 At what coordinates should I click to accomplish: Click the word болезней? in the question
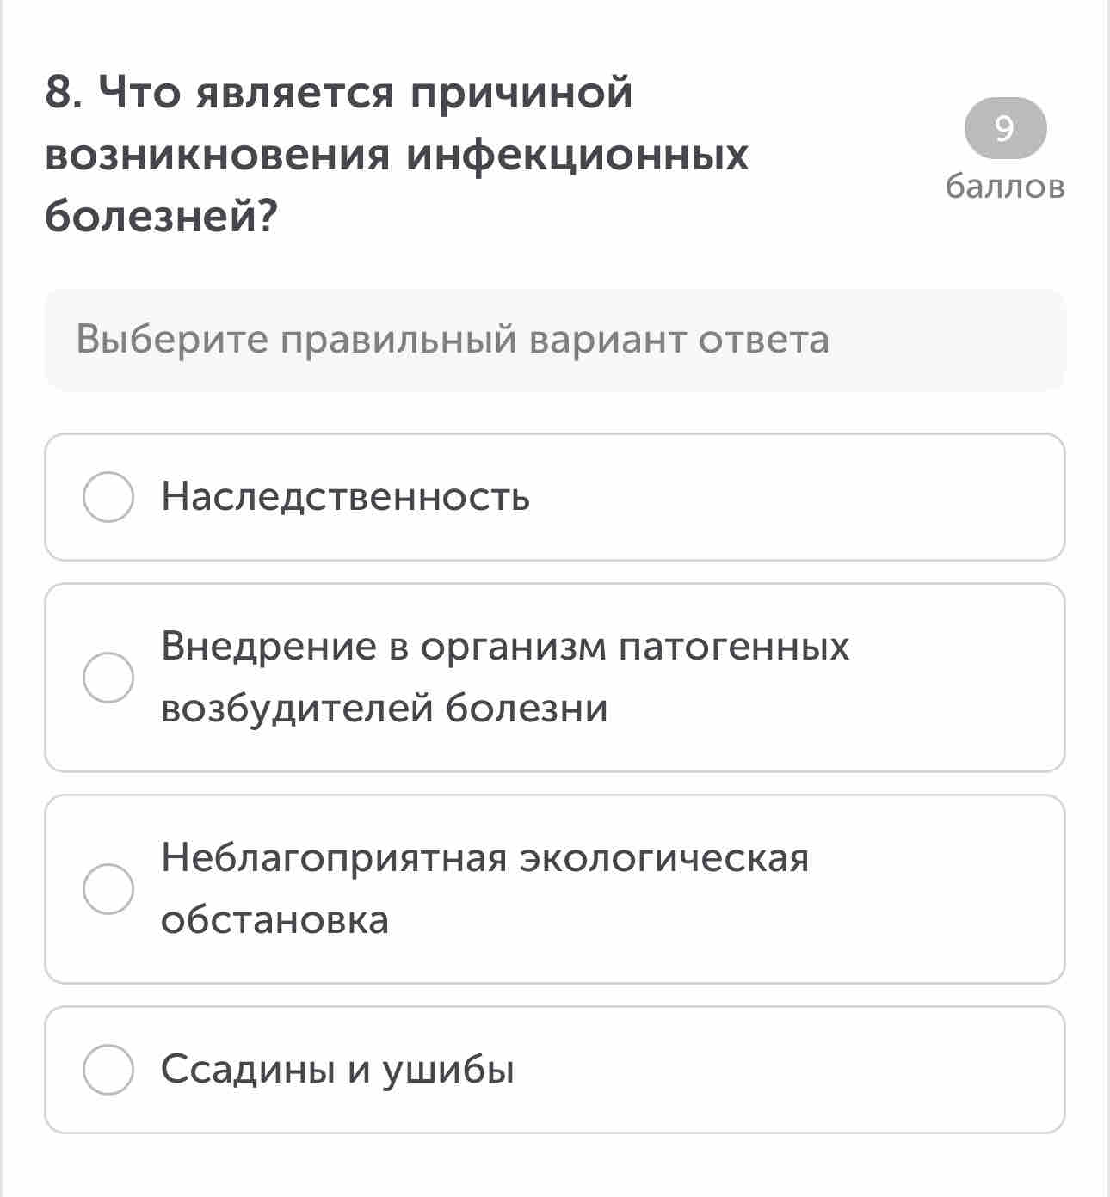[162, 218]
